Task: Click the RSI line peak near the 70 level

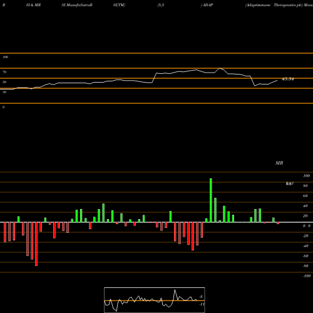Action: coord(220,68)
